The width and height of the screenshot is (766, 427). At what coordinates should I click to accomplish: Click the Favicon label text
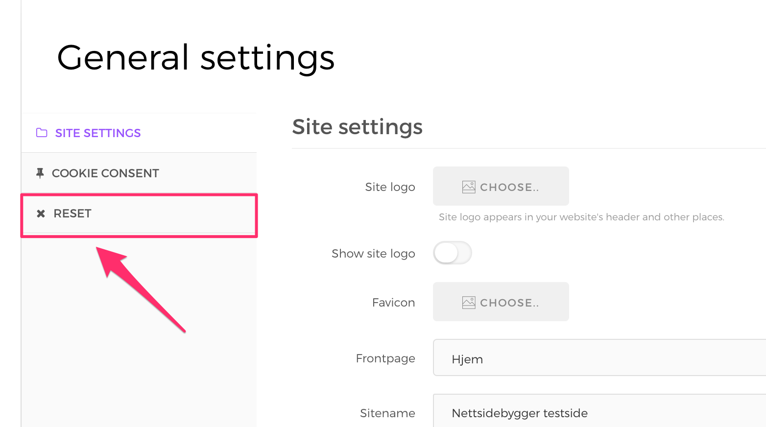click(x=393, y=303)
